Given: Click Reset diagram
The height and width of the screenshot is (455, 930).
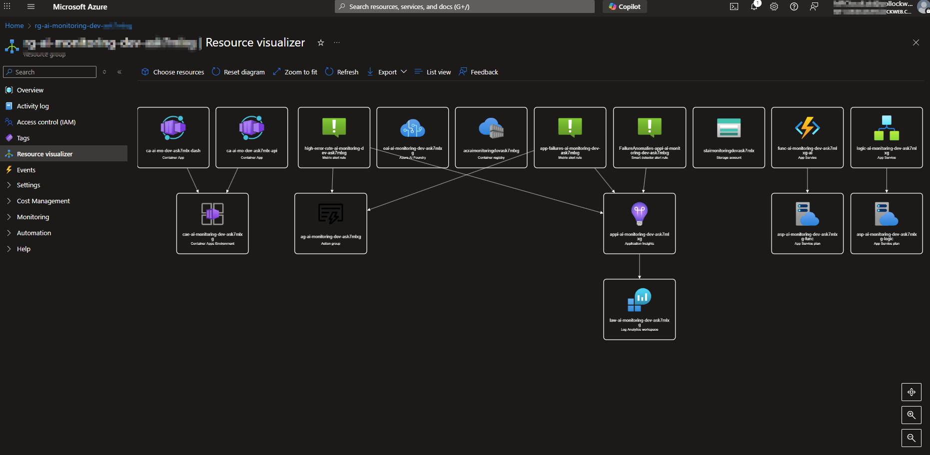Looking at the screenshot, I should [238, 72].
